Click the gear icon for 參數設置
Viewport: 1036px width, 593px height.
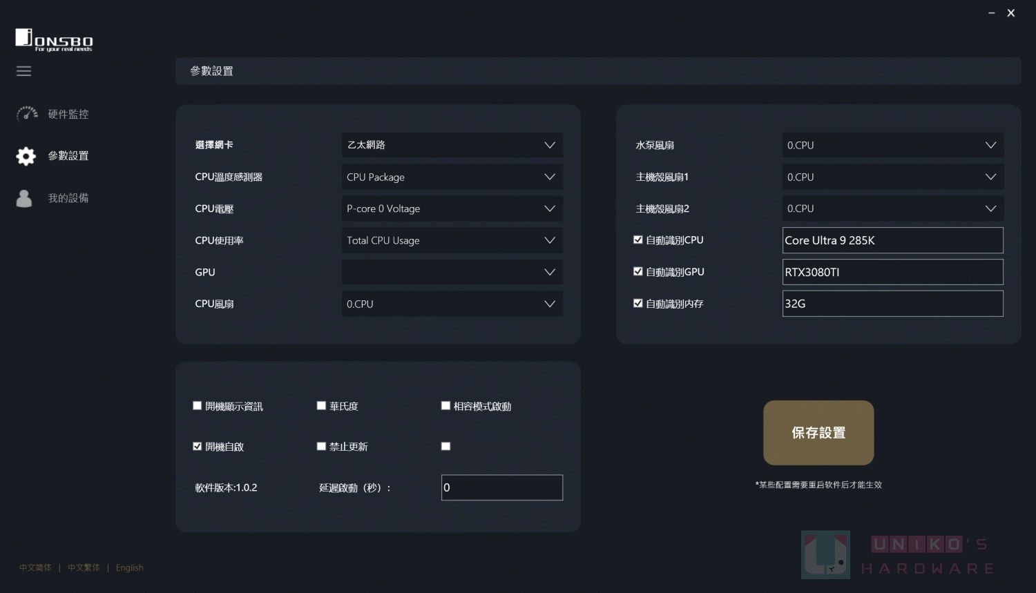point(26,156)
